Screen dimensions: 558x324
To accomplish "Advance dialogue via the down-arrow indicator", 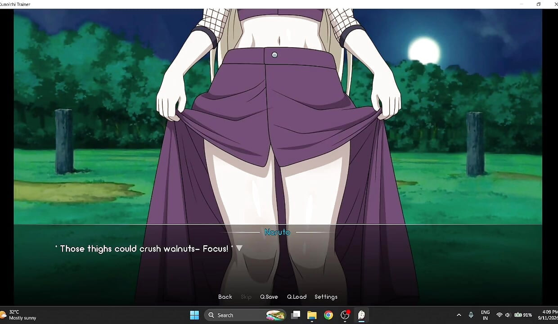I will pyautogui.click(x=239, y=248).
